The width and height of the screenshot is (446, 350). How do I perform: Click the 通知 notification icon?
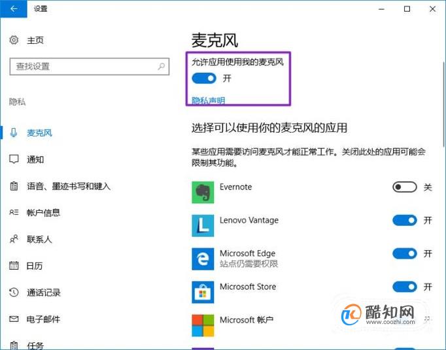tap(14, 159)
